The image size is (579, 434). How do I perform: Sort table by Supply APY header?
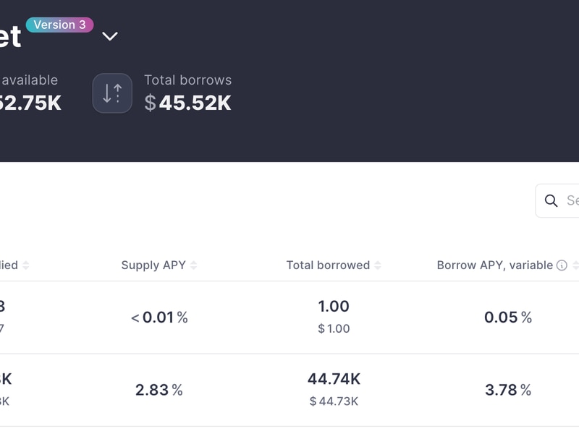153,265
